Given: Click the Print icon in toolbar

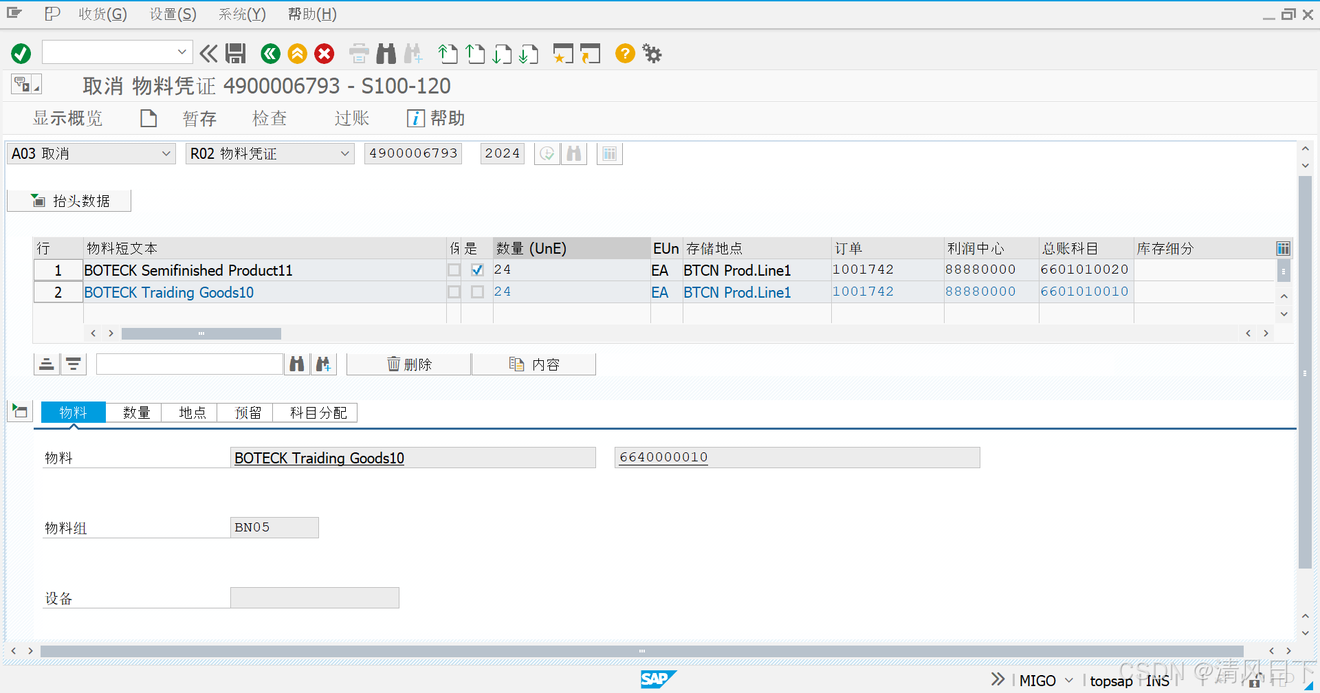Looking at the screenshot, I should point(360,53).
